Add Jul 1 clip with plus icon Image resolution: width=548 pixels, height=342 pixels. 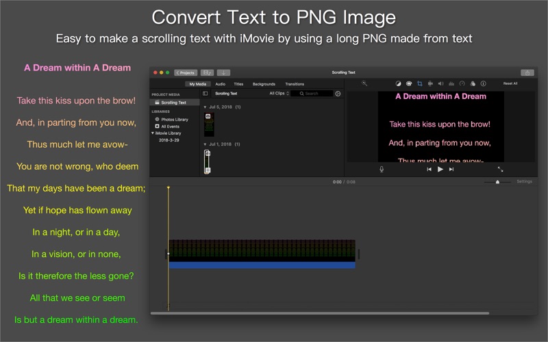coord(208,170)
